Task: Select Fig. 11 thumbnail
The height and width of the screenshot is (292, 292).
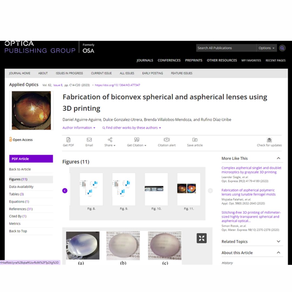Action: point(189,189)
